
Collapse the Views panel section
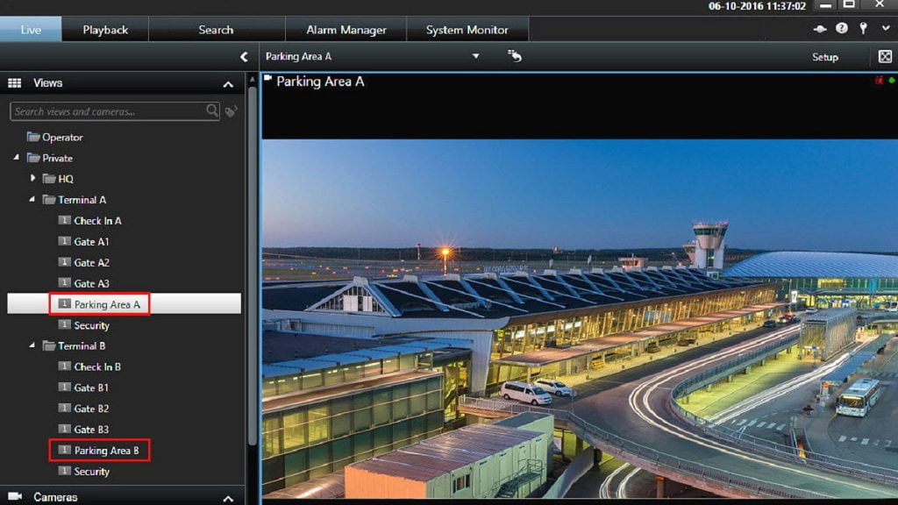pyautogui.click(x=228, y=84)
